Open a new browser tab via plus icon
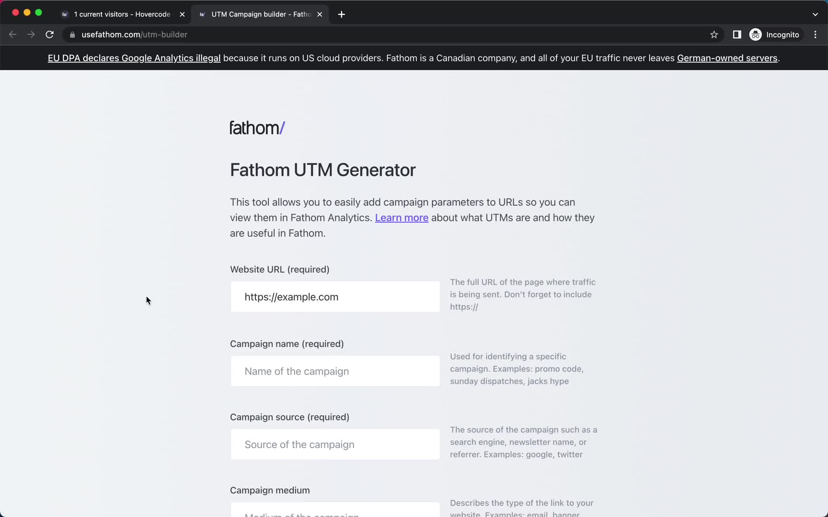 342,14
